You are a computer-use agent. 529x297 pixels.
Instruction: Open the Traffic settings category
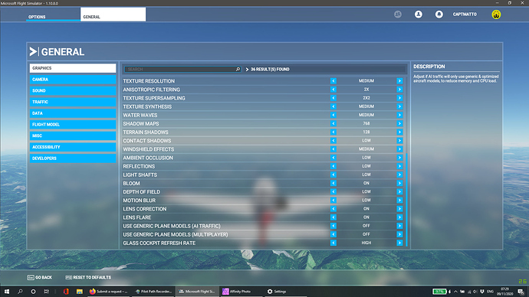[x=73, y=102]
